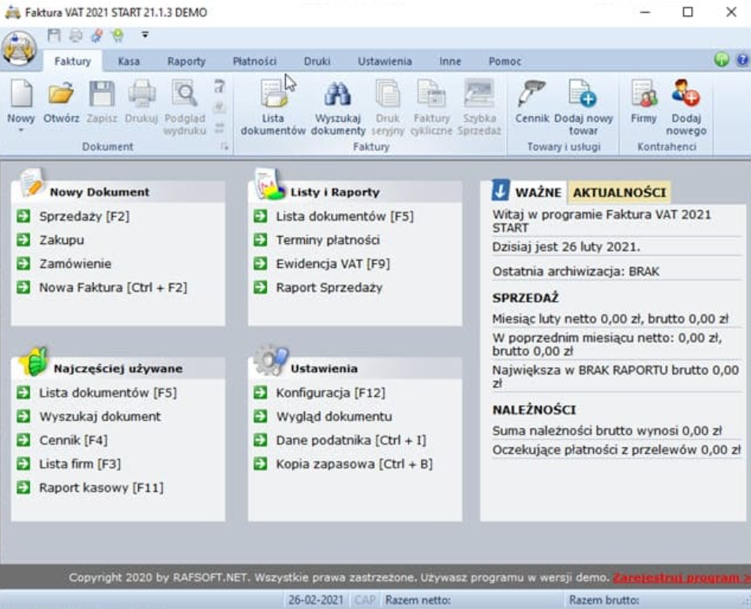Click Wyszukaj dokumenty binoculars icon
The image size is (751, 609).
pos(338,98)
